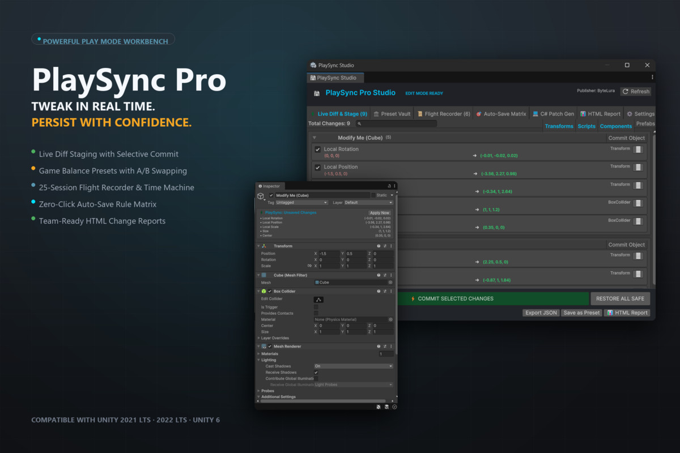680x453 pixels.
Task: Open Box Collider three-dot menu
Action: point(391,291)
